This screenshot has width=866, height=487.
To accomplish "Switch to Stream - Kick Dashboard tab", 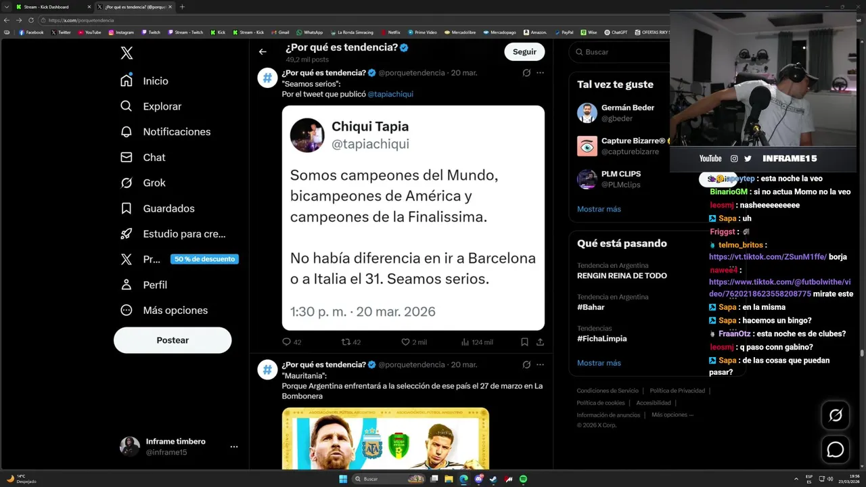I will tap(53, 7).
